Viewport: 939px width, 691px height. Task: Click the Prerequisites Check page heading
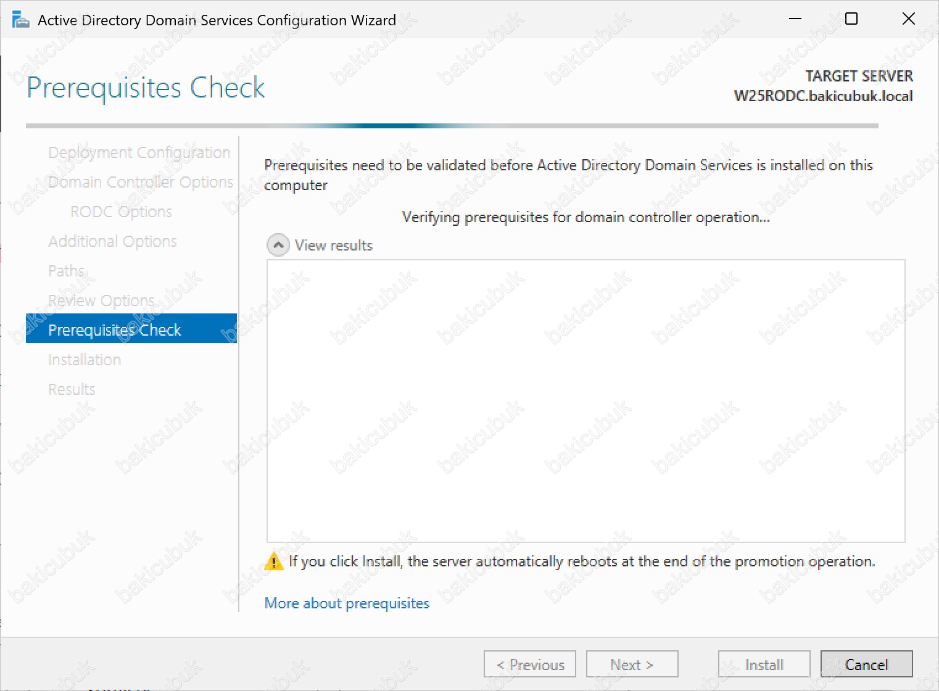(x=146, y=88)
